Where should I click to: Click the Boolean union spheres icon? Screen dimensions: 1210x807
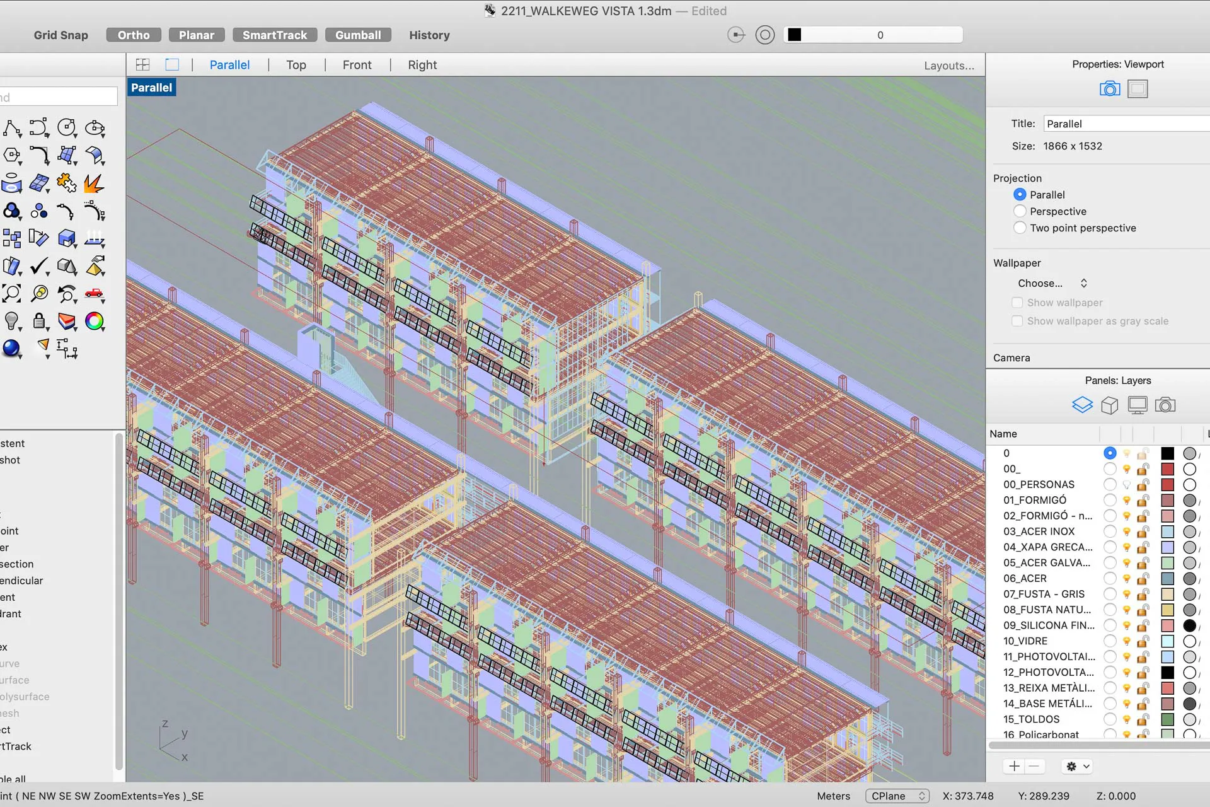(11, 211)
